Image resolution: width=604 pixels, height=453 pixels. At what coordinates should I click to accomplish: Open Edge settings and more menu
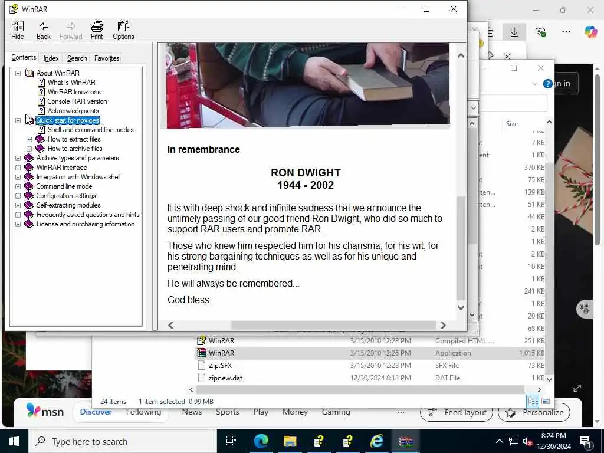click(x=566, y=32)
